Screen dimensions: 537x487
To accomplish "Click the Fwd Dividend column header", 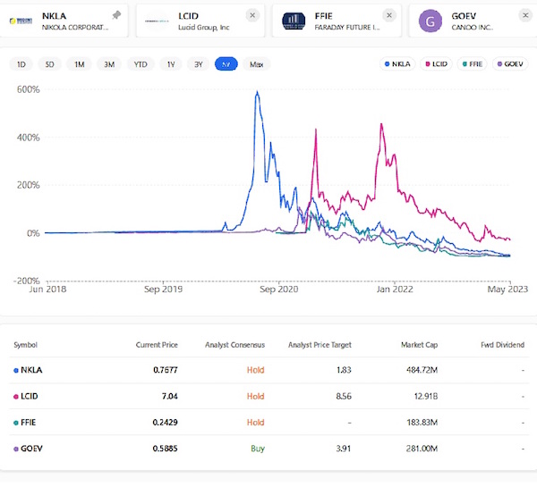I will point(502,345).
